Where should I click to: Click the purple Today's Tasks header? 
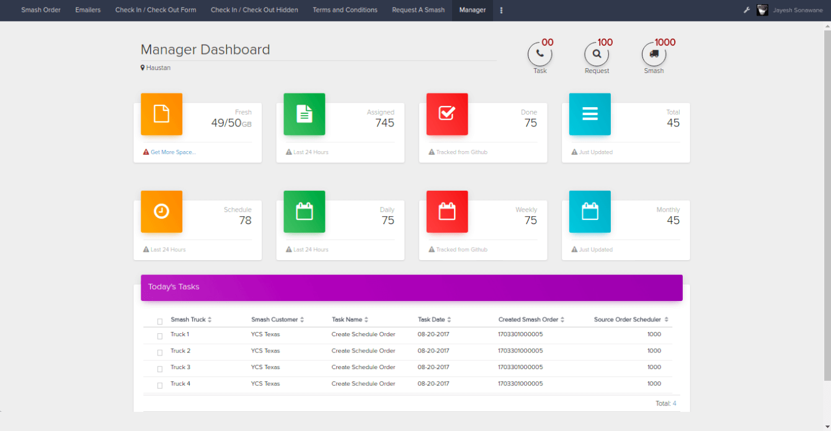tap(411, 287)
